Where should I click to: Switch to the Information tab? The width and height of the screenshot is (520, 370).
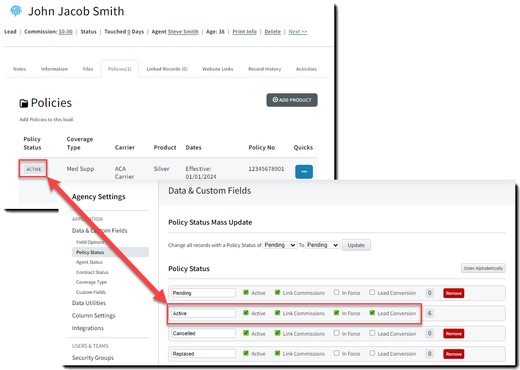click(x=54, y=69)
